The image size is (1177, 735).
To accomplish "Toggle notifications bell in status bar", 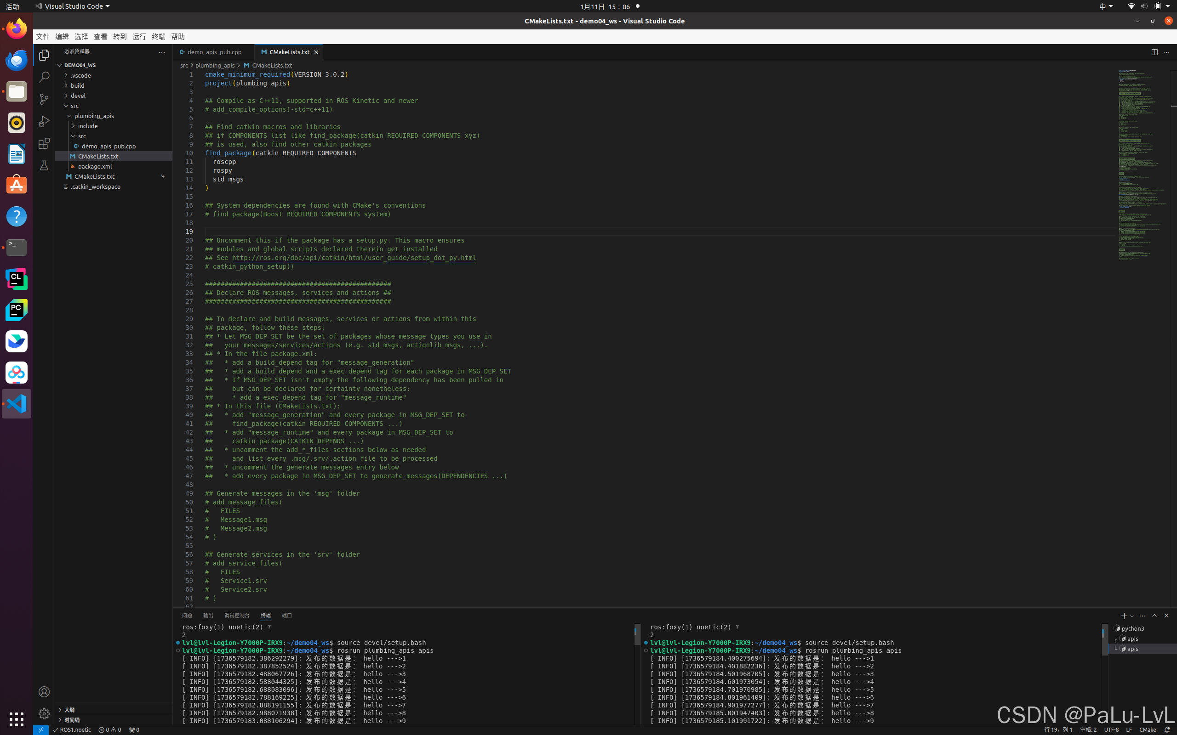I will (1167, 729).
